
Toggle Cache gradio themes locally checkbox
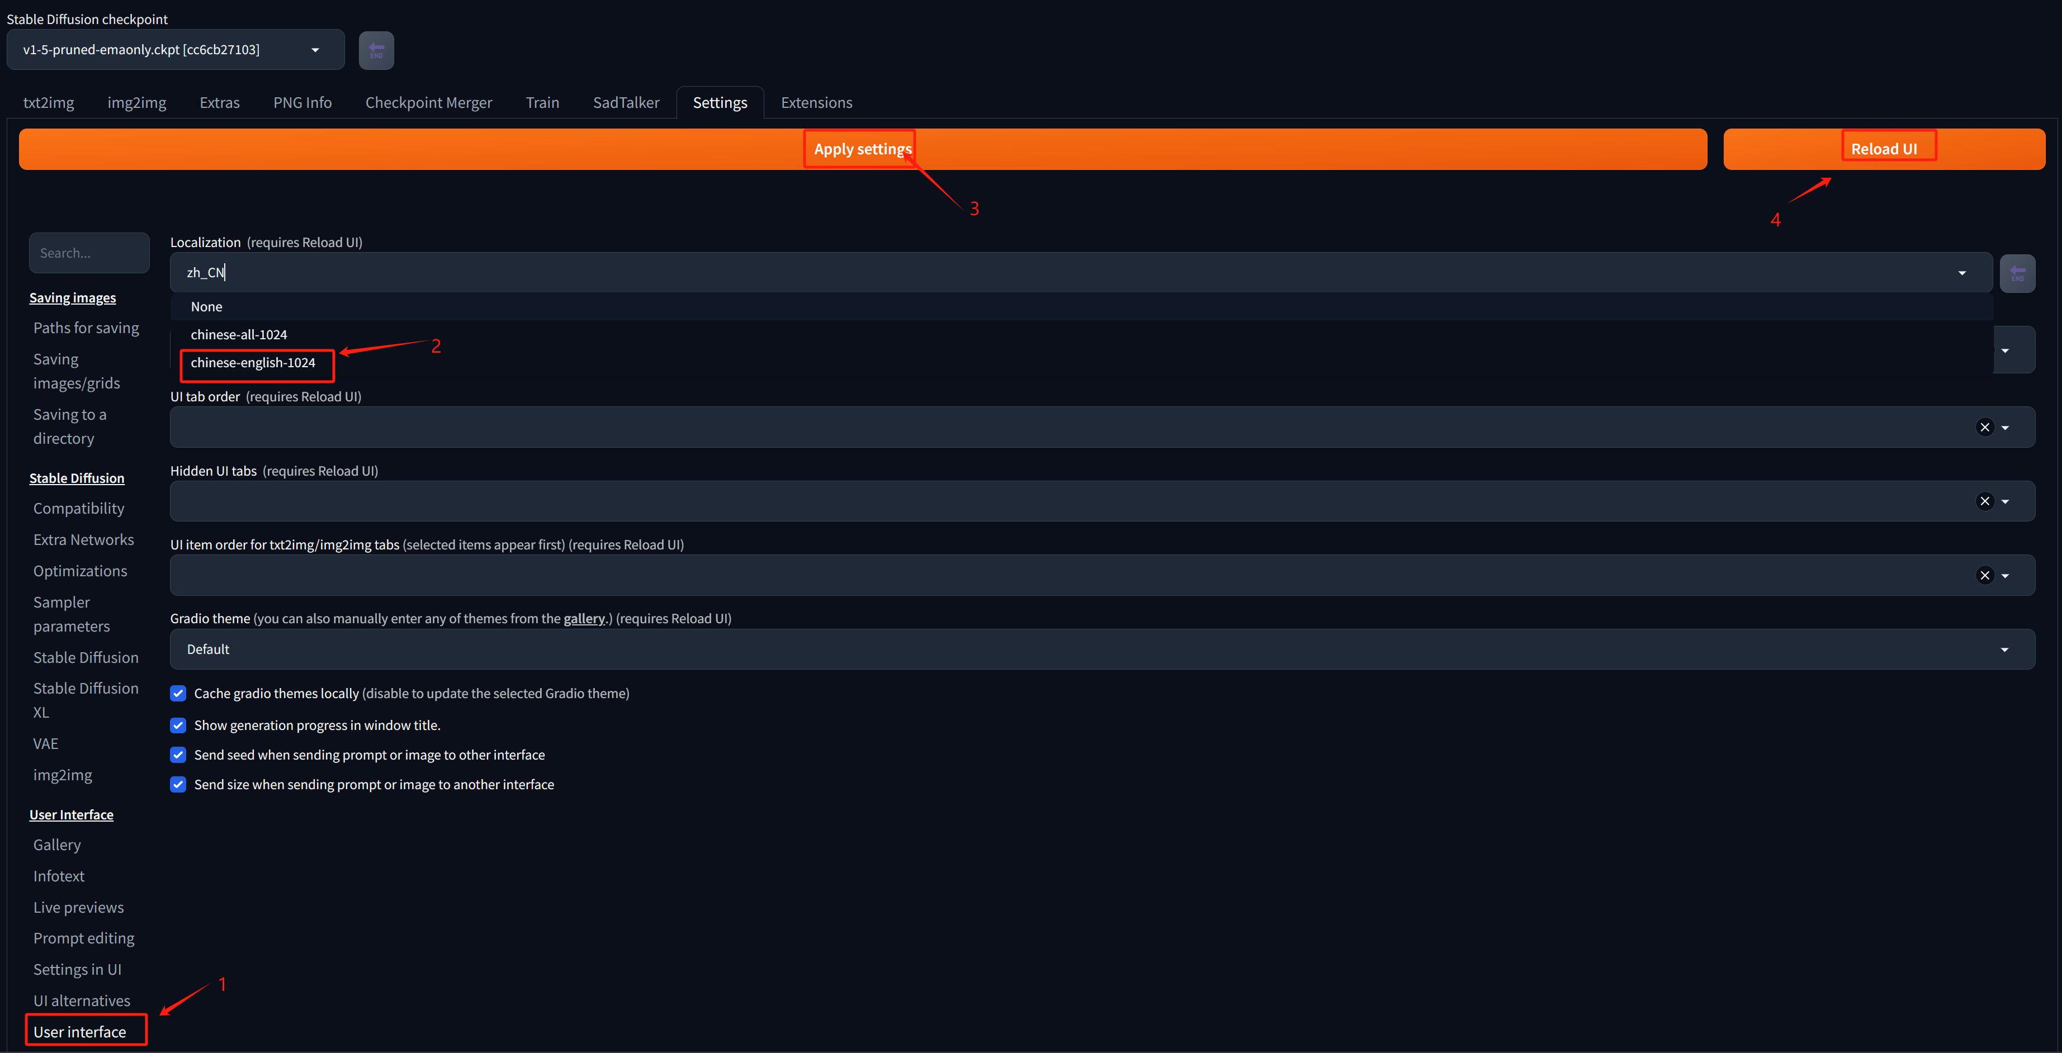click(x=178, y=694)
